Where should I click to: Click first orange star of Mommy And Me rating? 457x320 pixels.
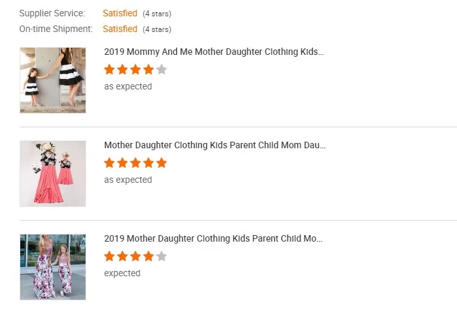[109, 70]
